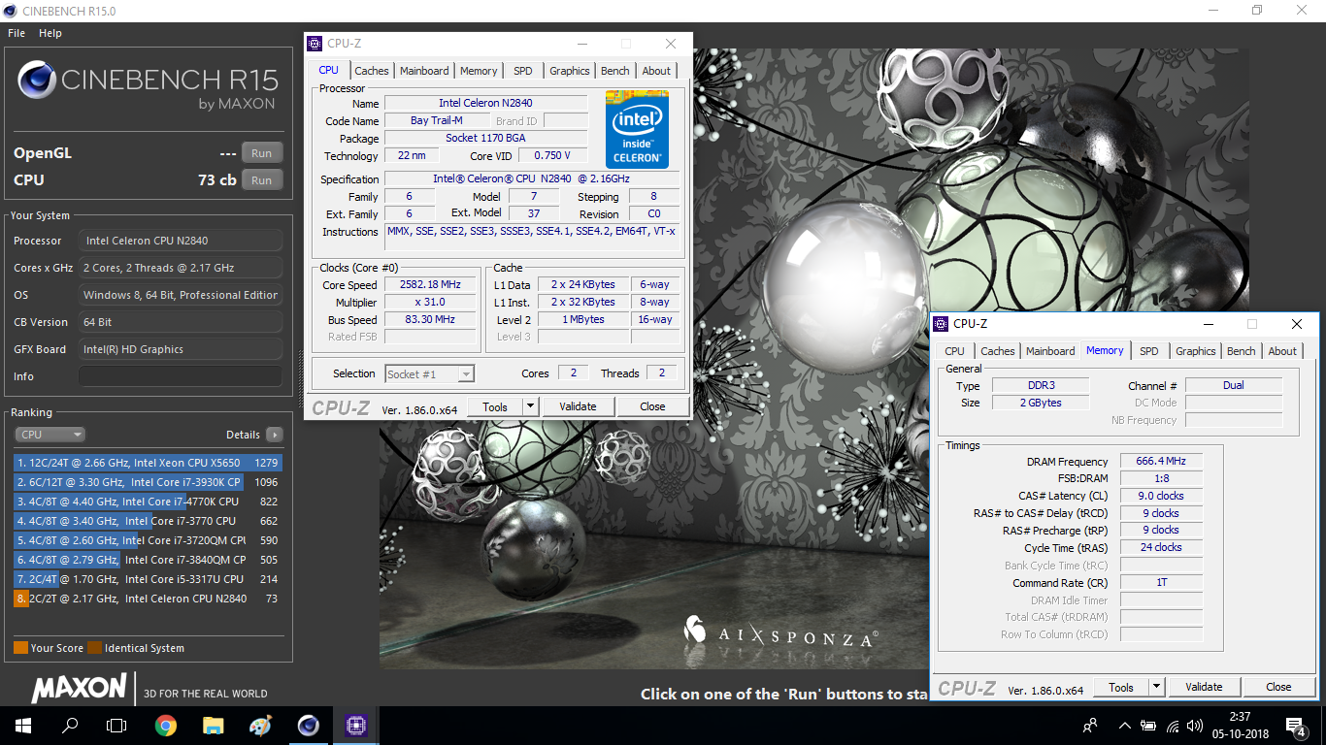Launch Google Chrome from taskbar
Image resolution: width=1326 pixels, height=745 pixels.
coord(165,725)
